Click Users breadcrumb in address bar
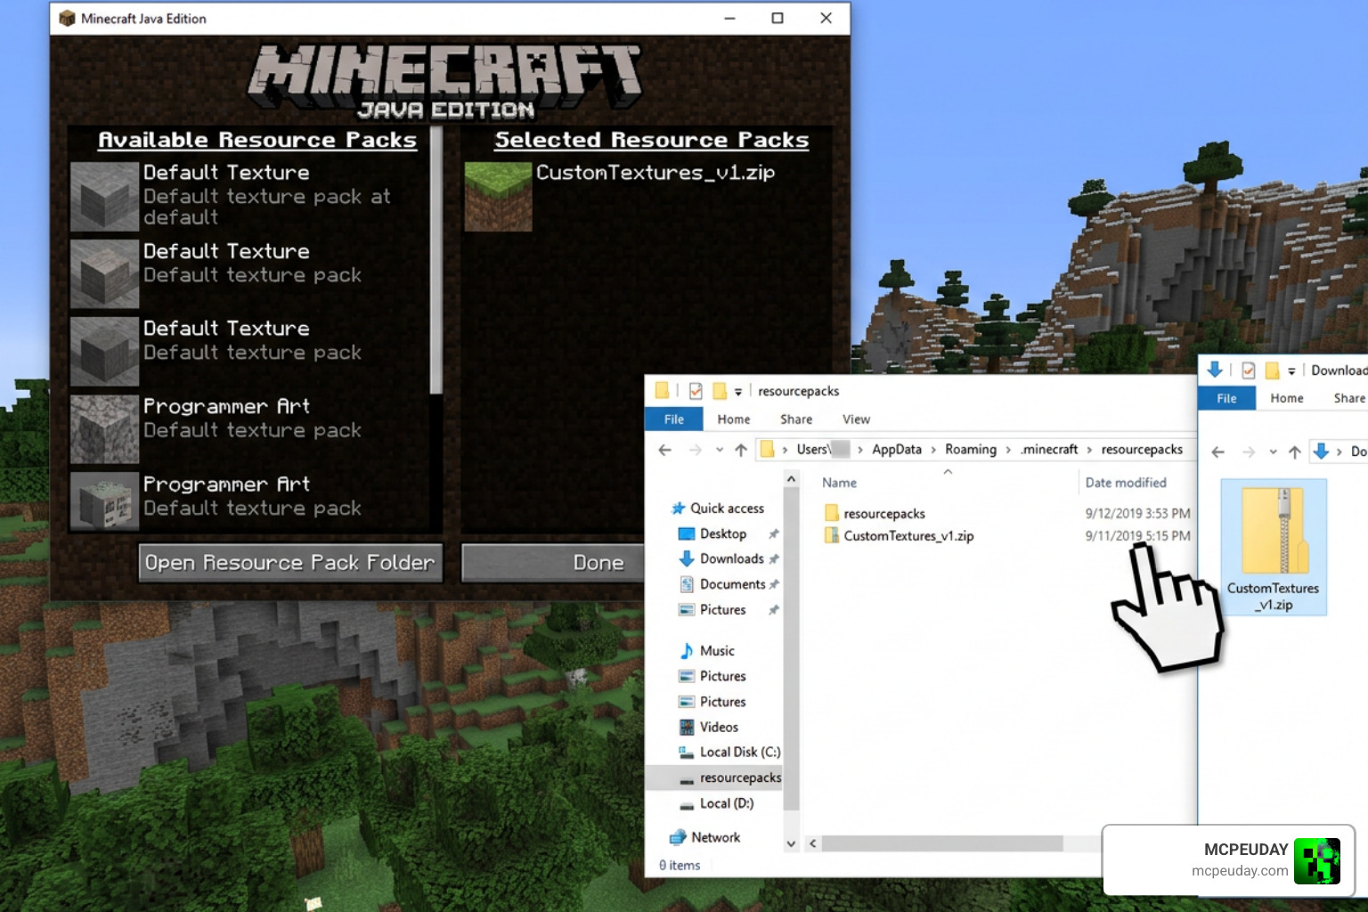Image resolution: width=1368 pixels, height=912 pixels. [x=812, y=449]
